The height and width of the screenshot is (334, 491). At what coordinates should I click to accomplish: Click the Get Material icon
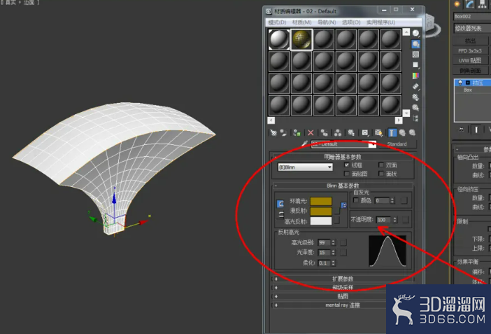(x=273, y=132)
